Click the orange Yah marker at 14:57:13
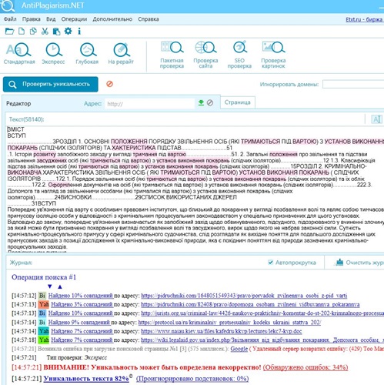The image size is (384, 385). click(44, 305)
